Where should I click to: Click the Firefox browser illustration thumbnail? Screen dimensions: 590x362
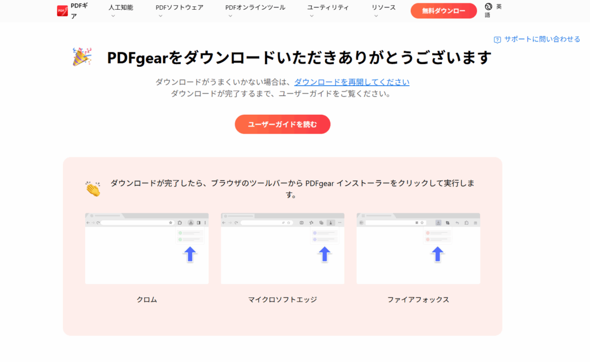click(418, 248)
